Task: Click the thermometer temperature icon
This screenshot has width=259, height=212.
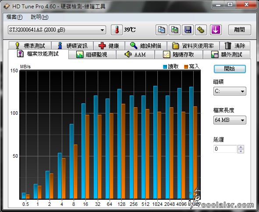Action: tap(117, 30)
